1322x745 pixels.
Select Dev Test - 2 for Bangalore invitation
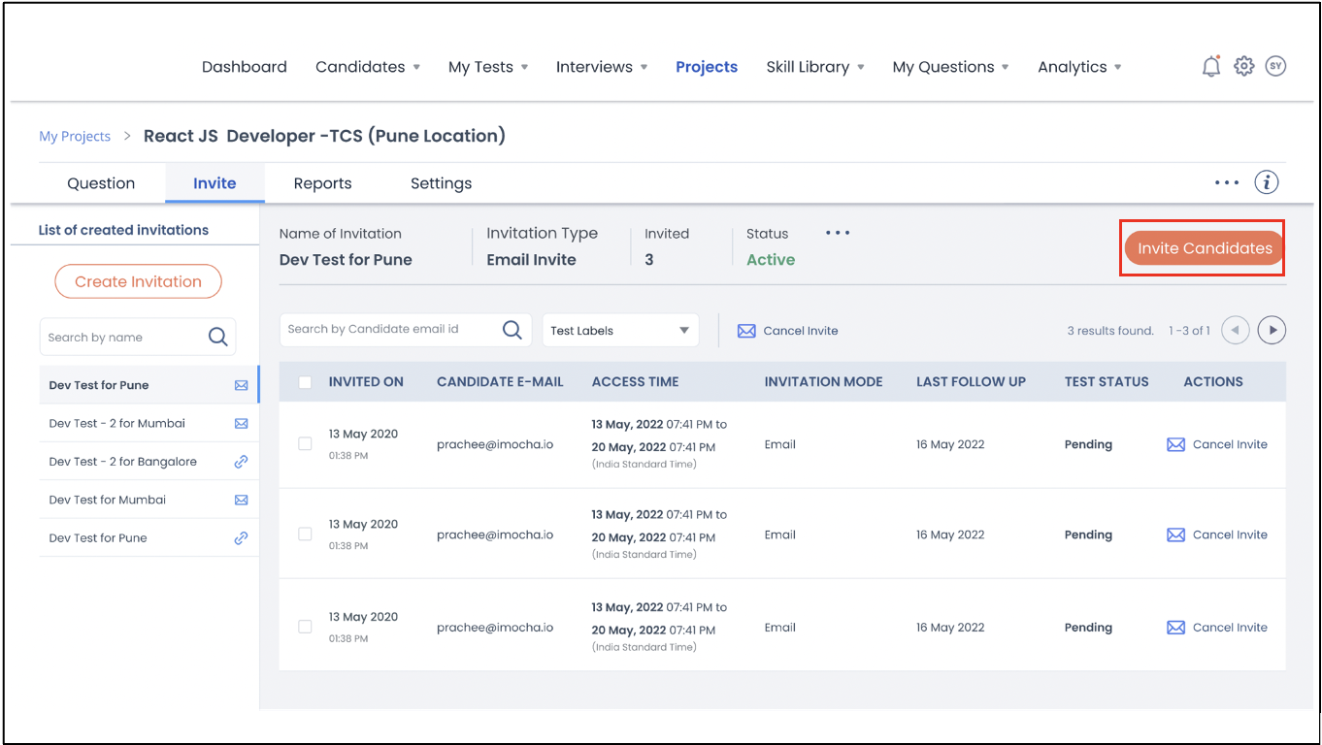point(149,462)
